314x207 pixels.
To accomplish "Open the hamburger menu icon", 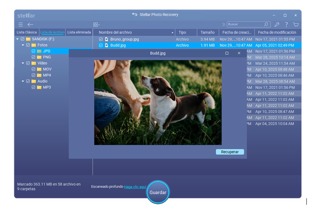I will click(21, 24).
